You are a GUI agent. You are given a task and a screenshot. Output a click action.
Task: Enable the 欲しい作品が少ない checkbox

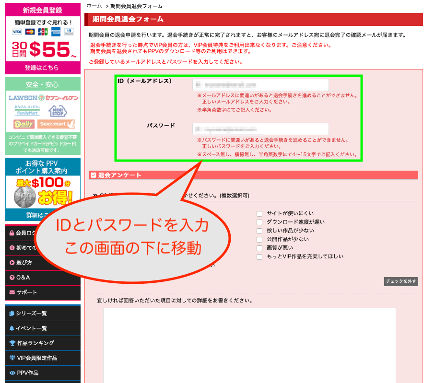259,231
